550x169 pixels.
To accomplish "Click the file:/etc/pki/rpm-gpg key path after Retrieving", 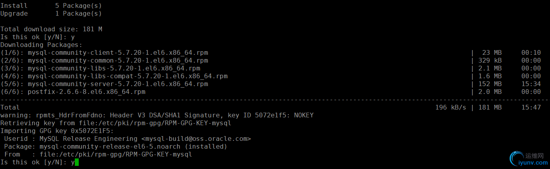I will click(155, 123).
